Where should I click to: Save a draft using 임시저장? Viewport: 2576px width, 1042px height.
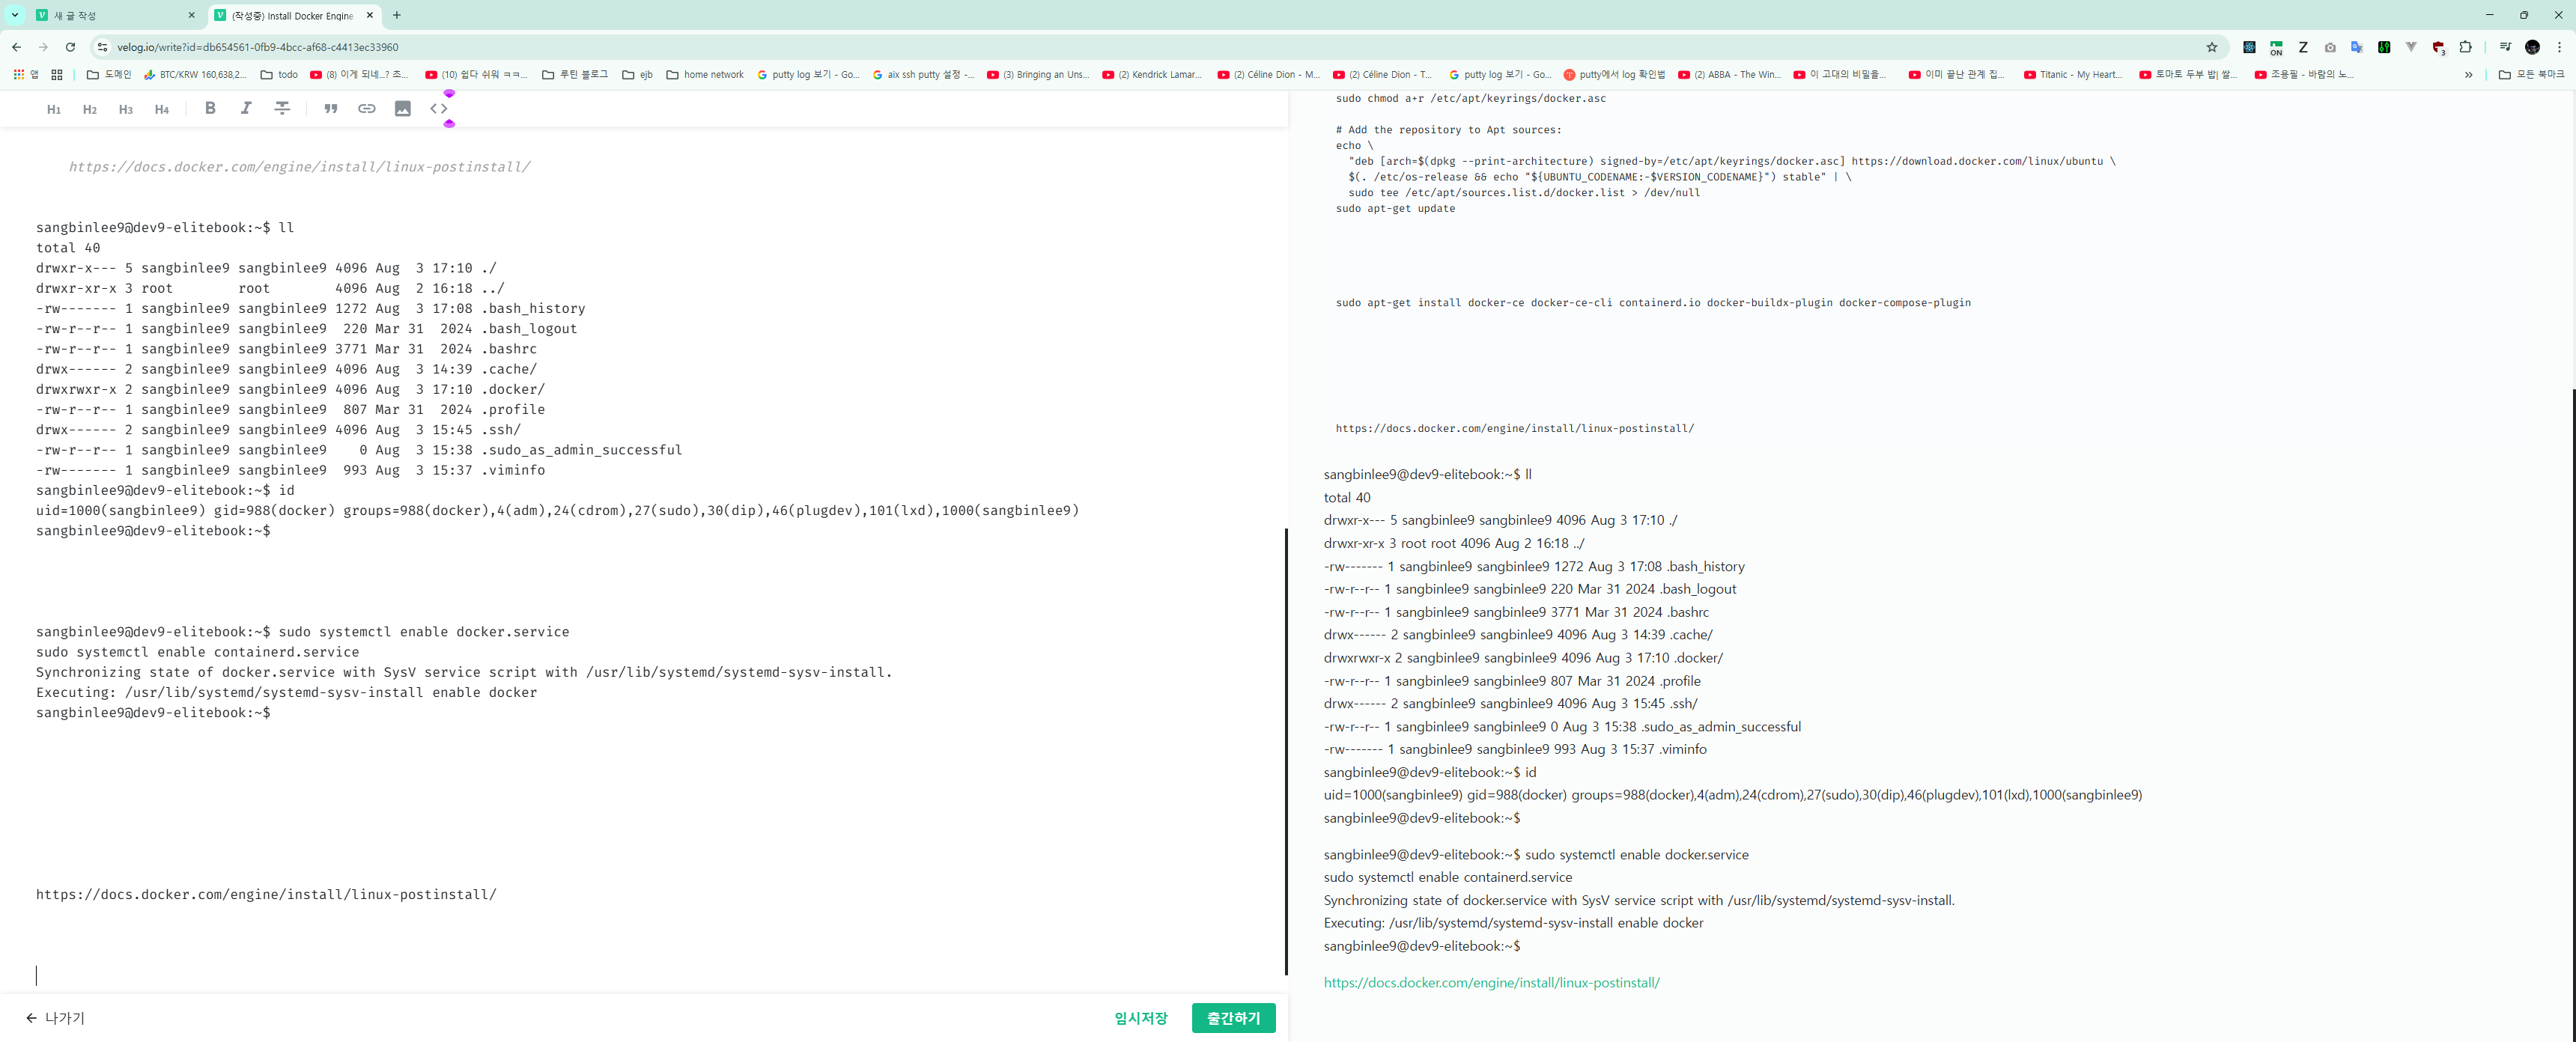click(x=1140, y=1018)
